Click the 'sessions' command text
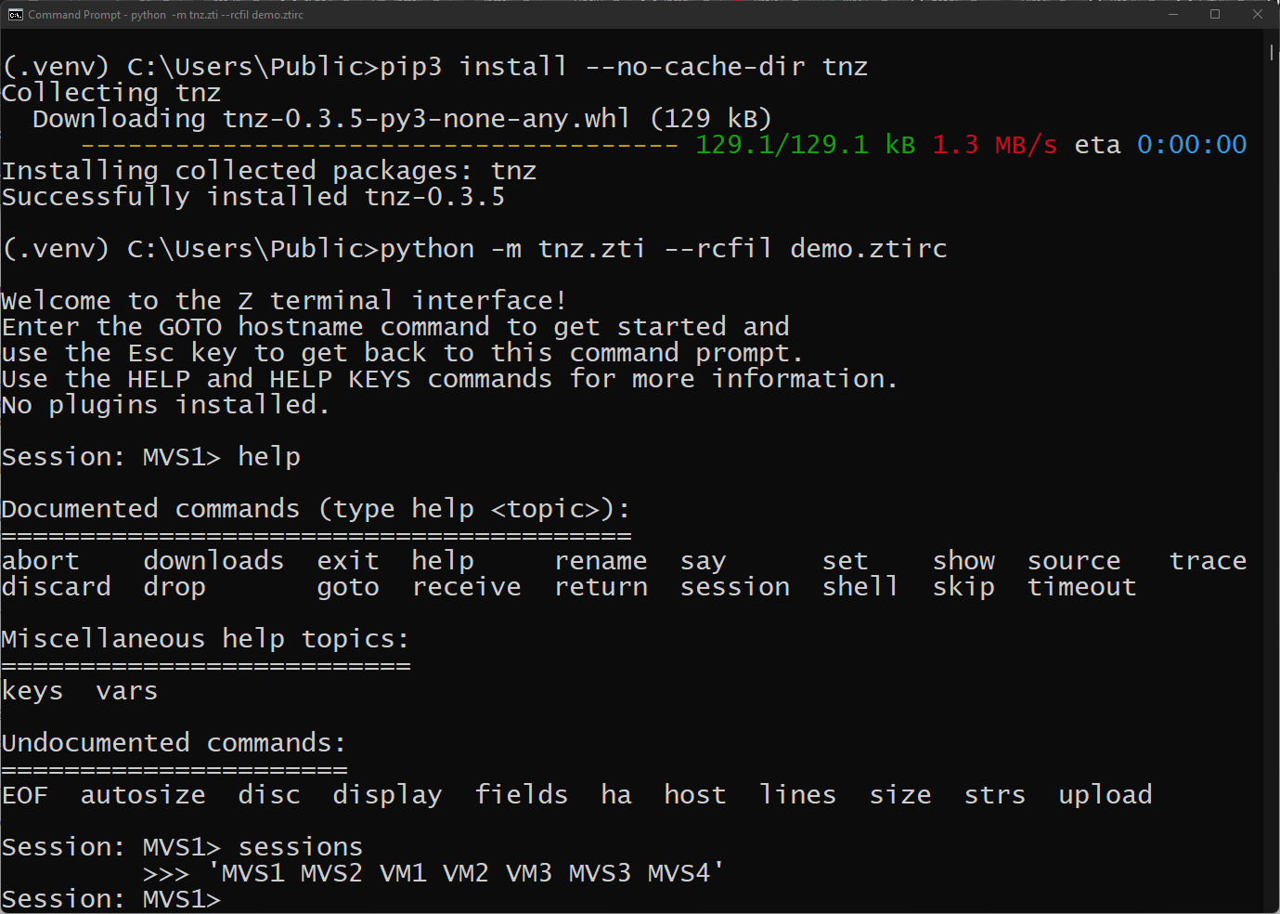The width and height of the screenshot is (1280, 914). (x=301, y=846)
